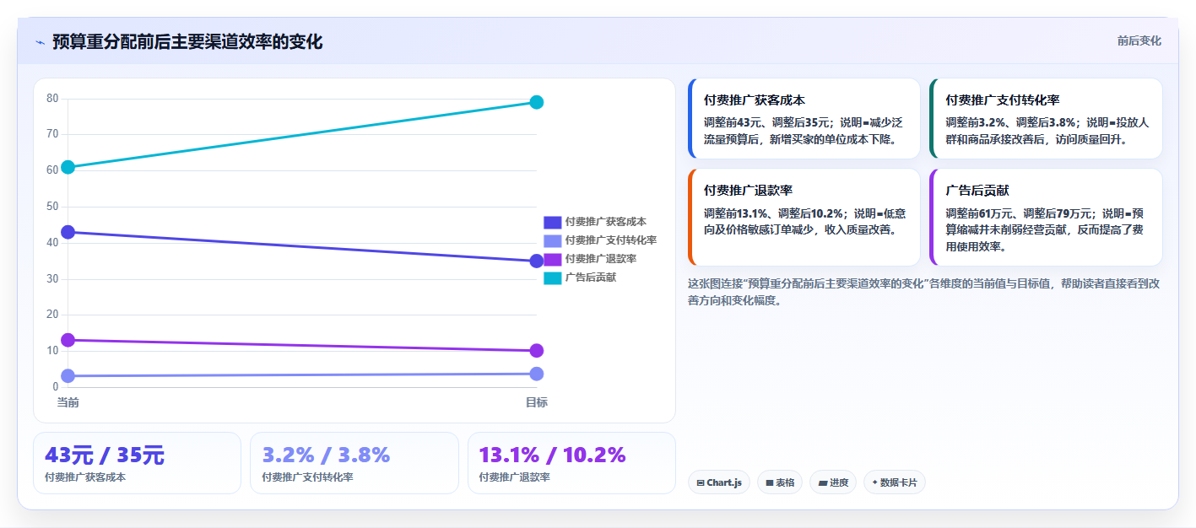The width and height of the screenshot is (1196, 528).
Task: Click the 付费推广退款率 card heading
Action: coord(748,190)
